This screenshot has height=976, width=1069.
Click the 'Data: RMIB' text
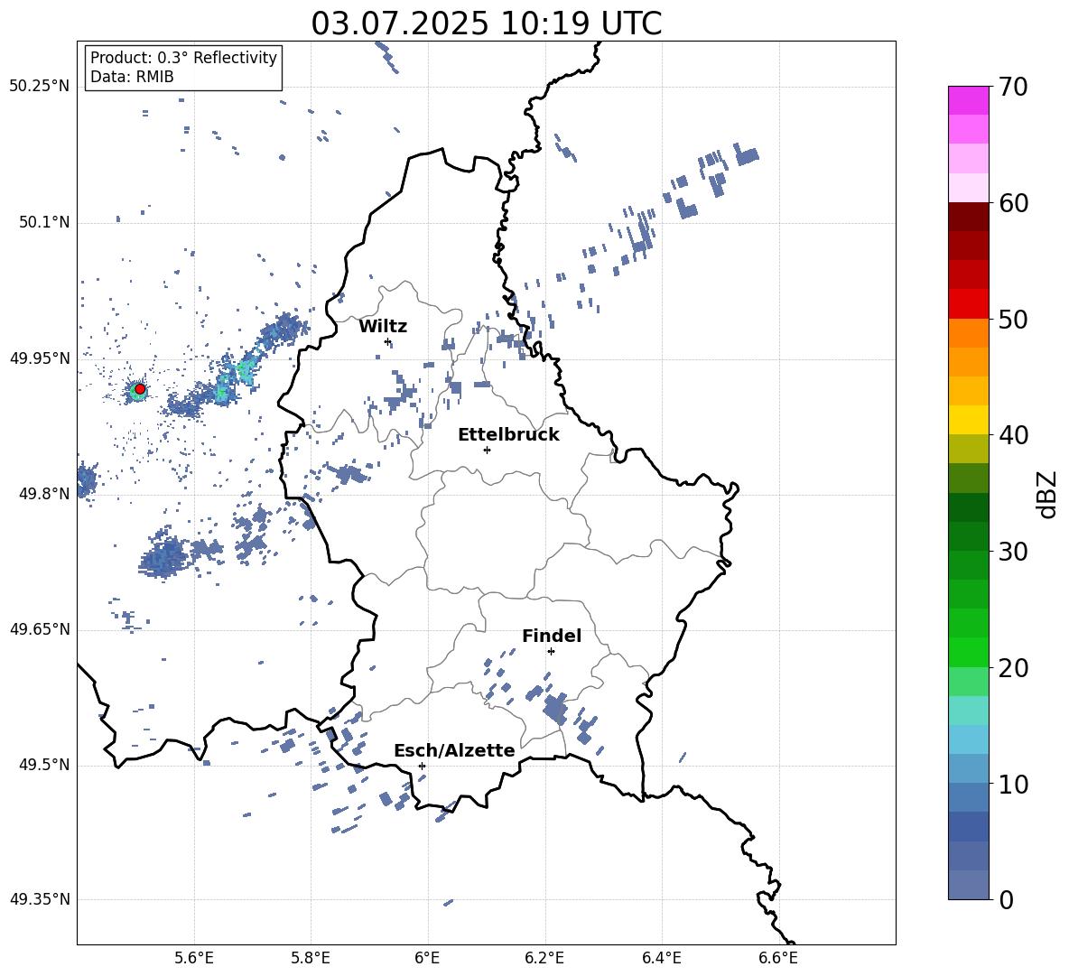[132, 77]
